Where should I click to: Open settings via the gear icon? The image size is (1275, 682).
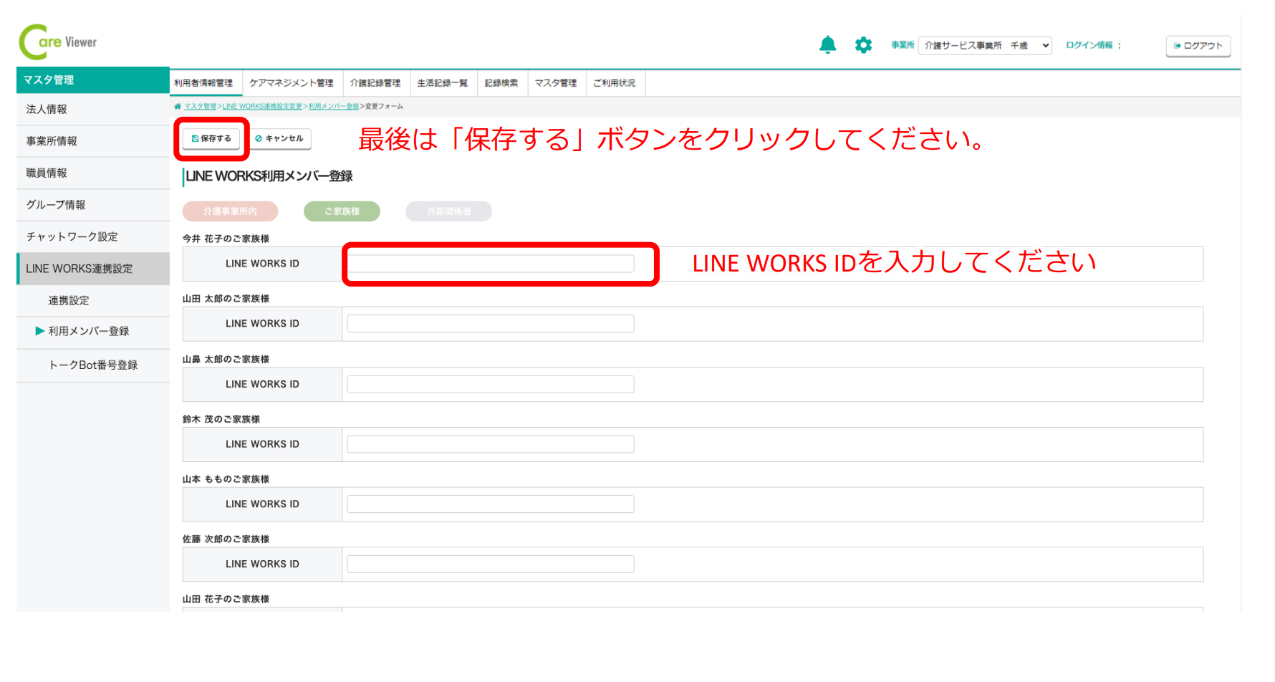(x=863, y=45)
